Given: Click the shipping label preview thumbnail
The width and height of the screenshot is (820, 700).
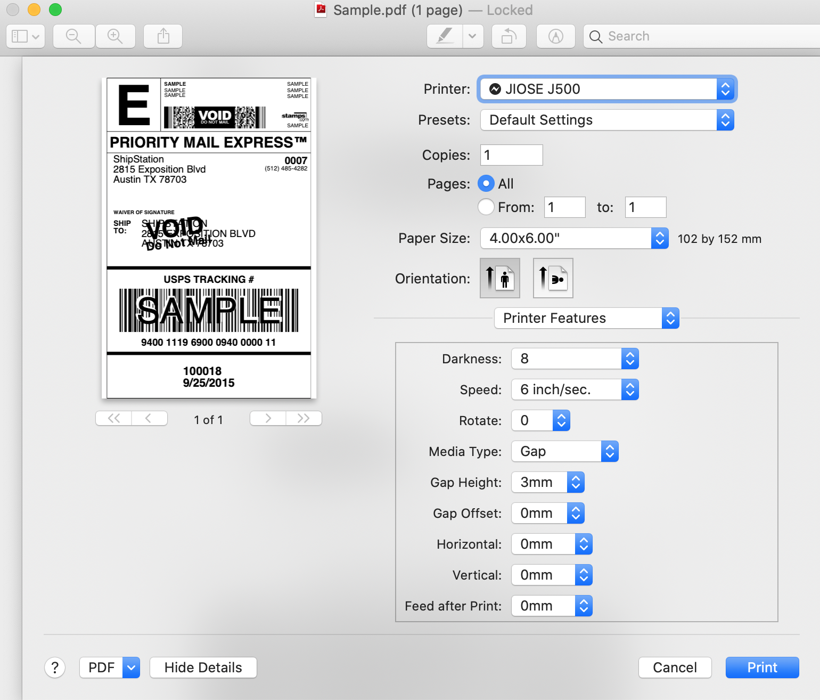Looking at the screenshot, I should click(209, 238).
